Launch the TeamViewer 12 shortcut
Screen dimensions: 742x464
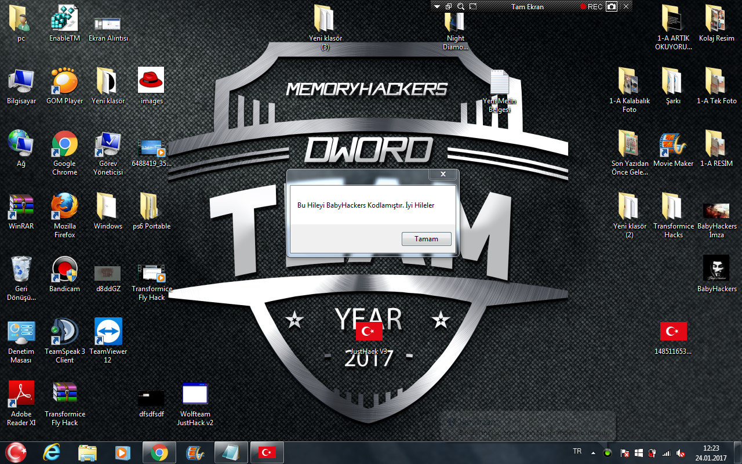coord(108,341)
